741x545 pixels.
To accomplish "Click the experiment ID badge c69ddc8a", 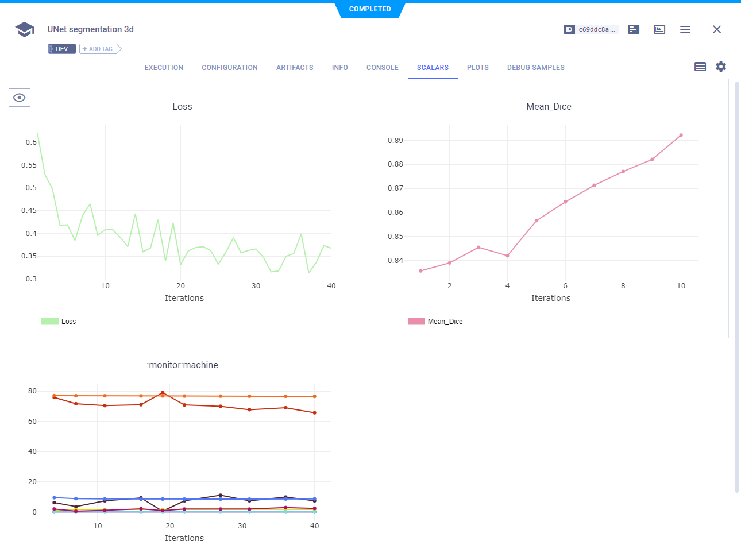I will tap(591, 29).
